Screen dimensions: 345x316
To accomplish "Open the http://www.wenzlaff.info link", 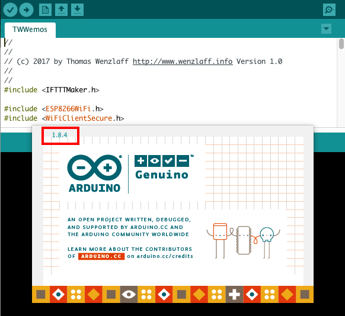I will (x=183, y=62).
